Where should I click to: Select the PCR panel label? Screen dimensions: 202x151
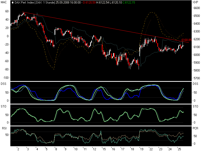coord(195,128)
